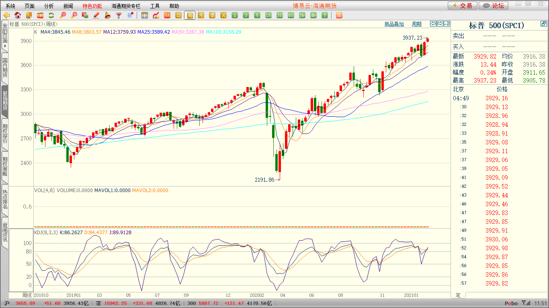Open the 海通期货专栏 menu
The image size is (549, 308).
(x=126, y=6)
